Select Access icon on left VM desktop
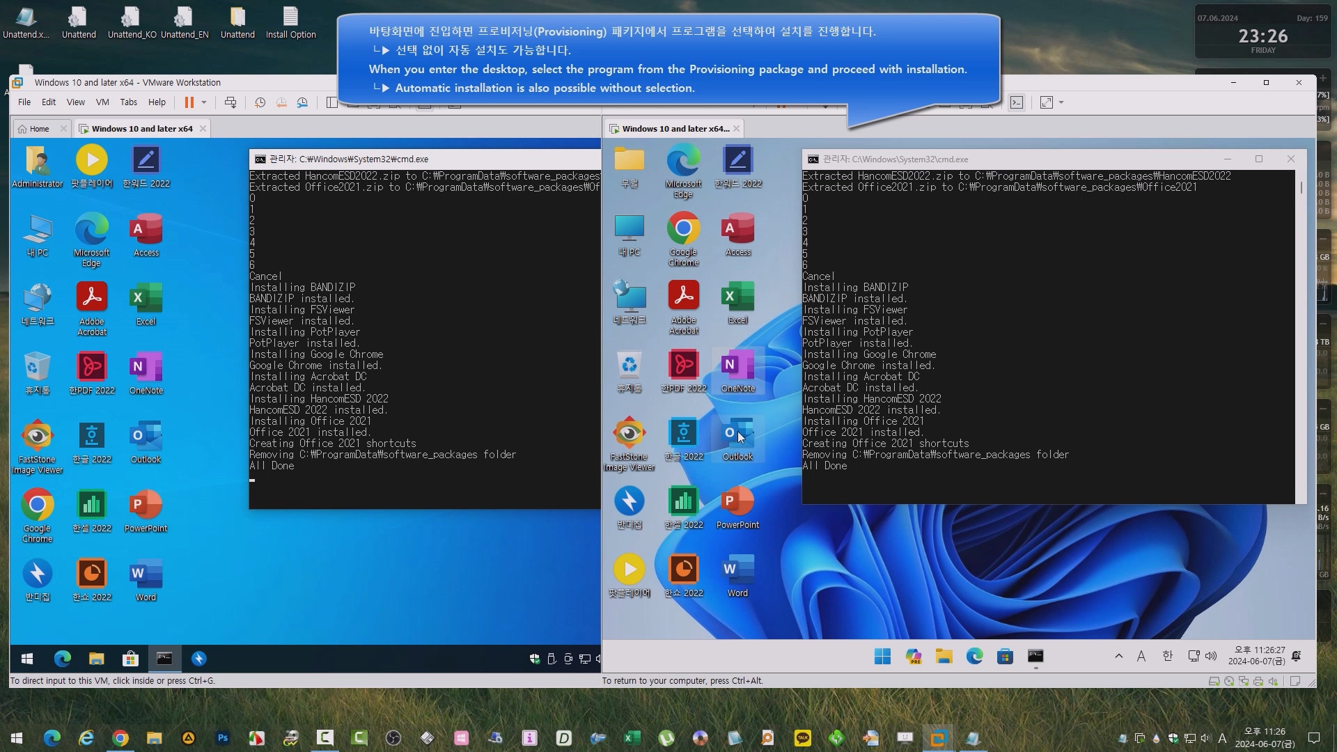This screenshot has height=752, width=1337. (x=146, y=236)
